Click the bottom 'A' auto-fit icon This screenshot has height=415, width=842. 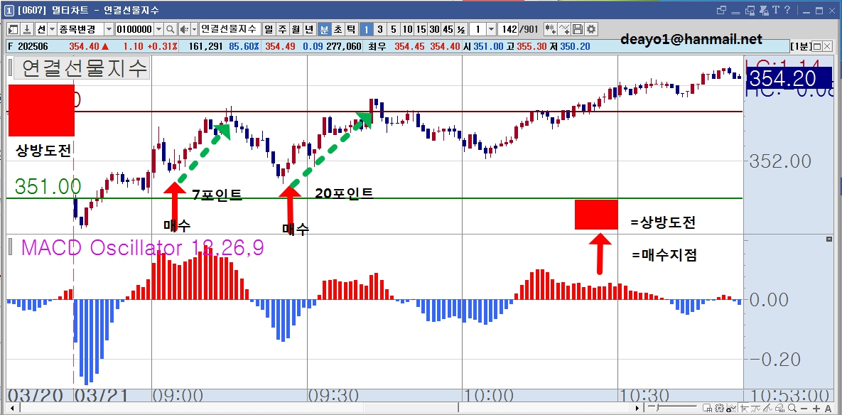[x=827, y=409]
